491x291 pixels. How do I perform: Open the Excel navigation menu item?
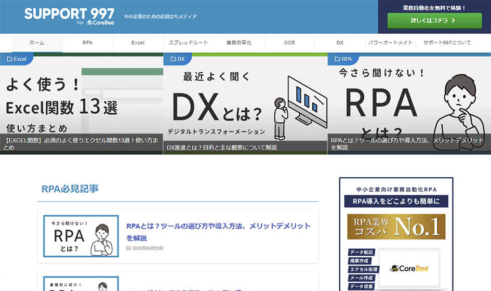click(138, 43)
